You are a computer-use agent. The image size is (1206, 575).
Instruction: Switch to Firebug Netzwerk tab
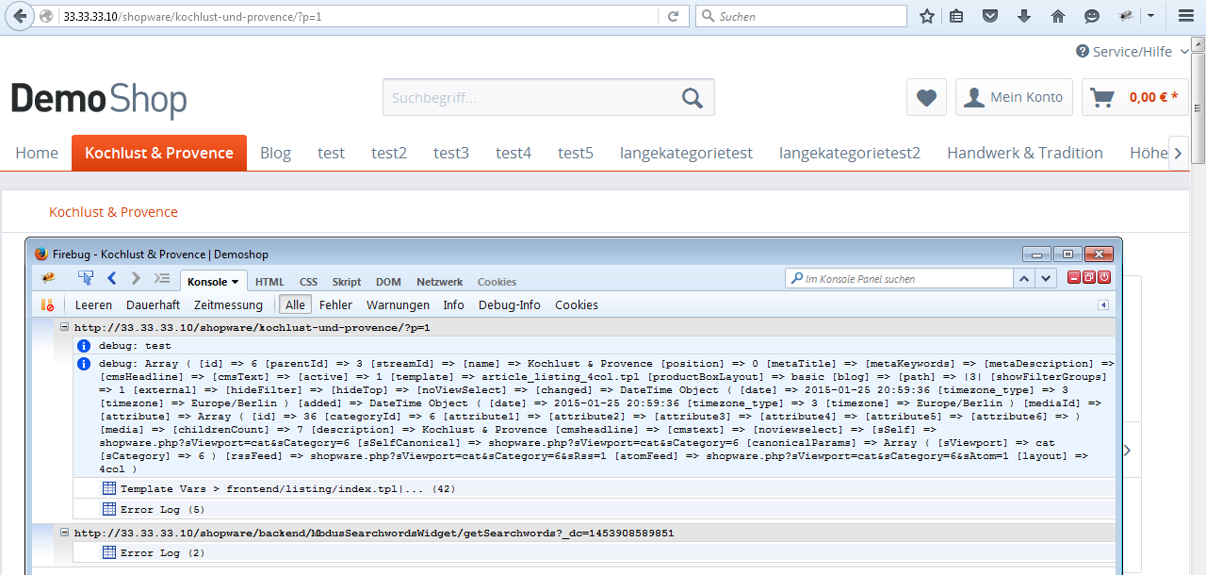point(440,282)
